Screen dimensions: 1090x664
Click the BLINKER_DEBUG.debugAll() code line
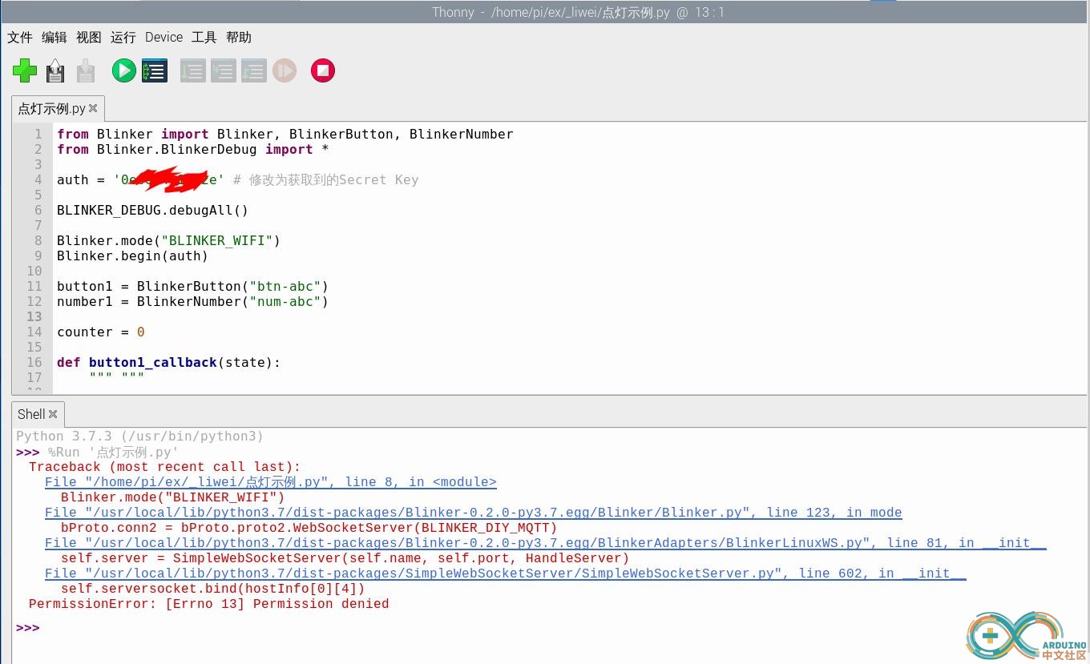[152, 210]
